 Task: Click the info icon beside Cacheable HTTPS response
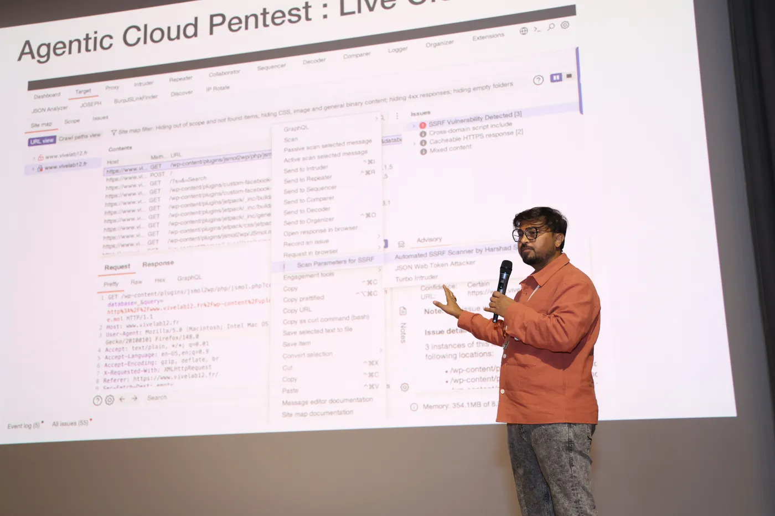coord(423,143)
